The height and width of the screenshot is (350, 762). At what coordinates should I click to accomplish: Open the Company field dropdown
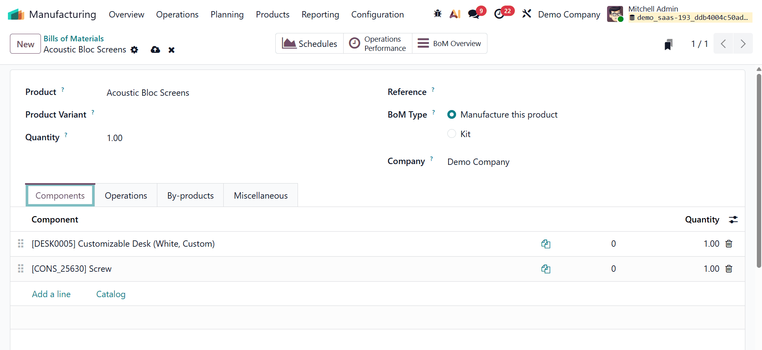point(588,162)
